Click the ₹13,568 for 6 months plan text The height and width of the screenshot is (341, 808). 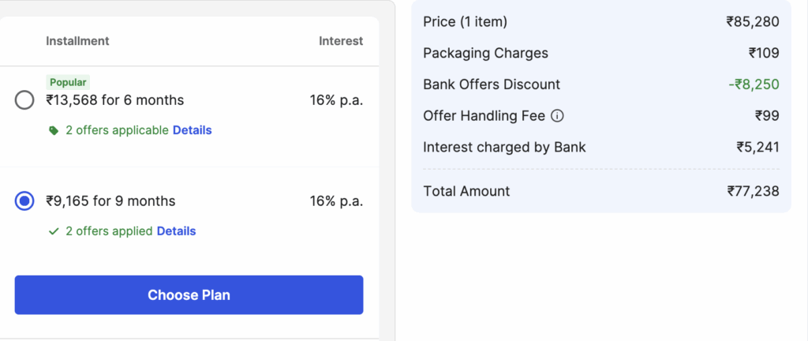click(x=115, y=100)
